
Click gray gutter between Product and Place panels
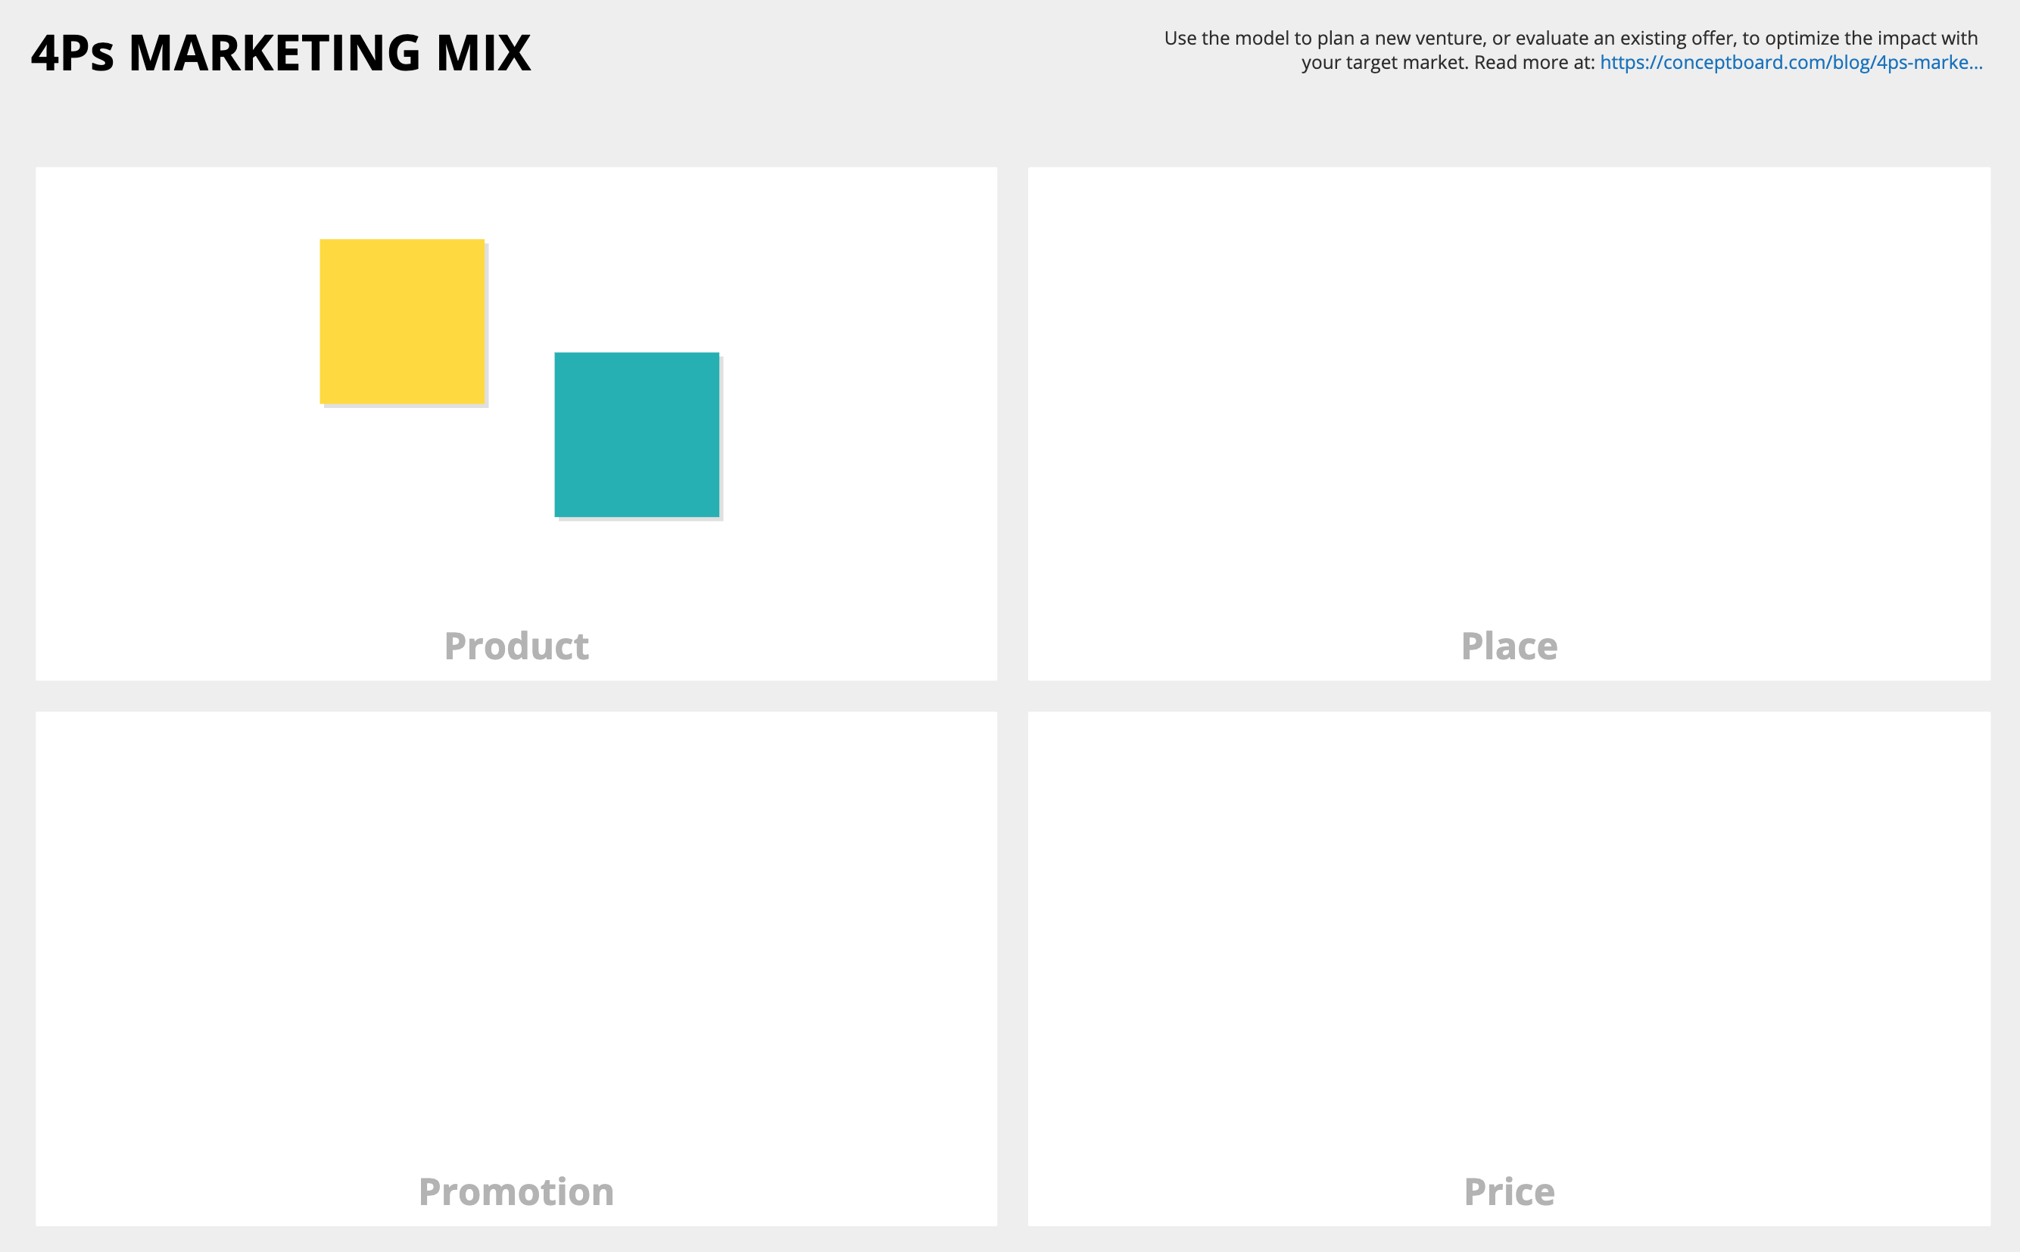[x=1012, y=424]
